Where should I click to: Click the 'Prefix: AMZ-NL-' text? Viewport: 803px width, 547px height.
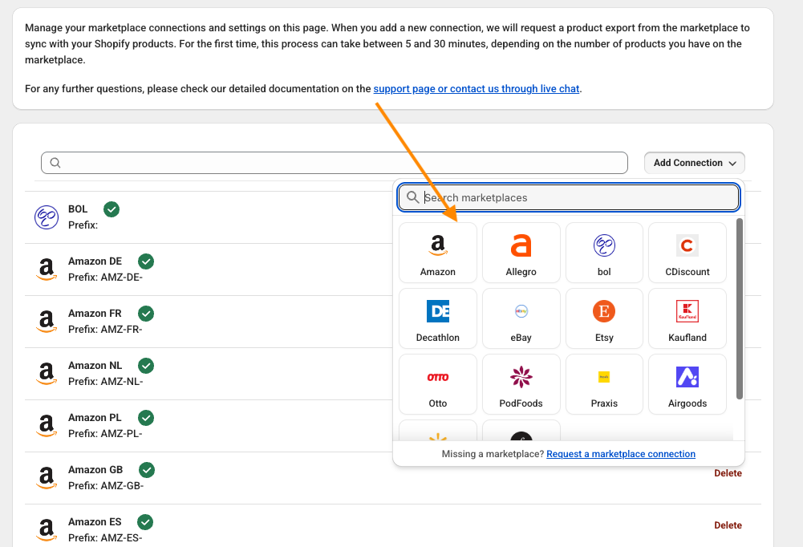(106, 382)
